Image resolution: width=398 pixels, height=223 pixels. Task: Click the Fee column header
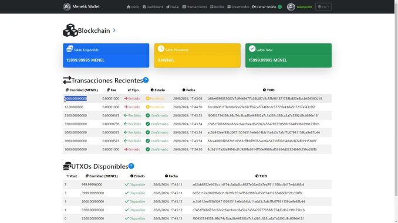coord(112,90)
